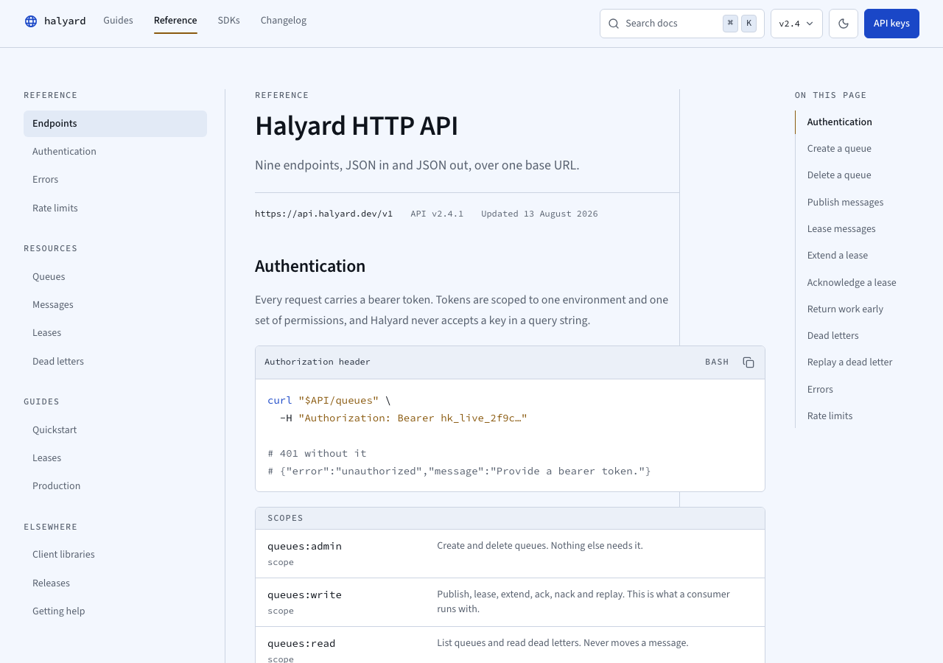
Task: Open Authentication in the left sidebar
Action: (x=115, y=152)
